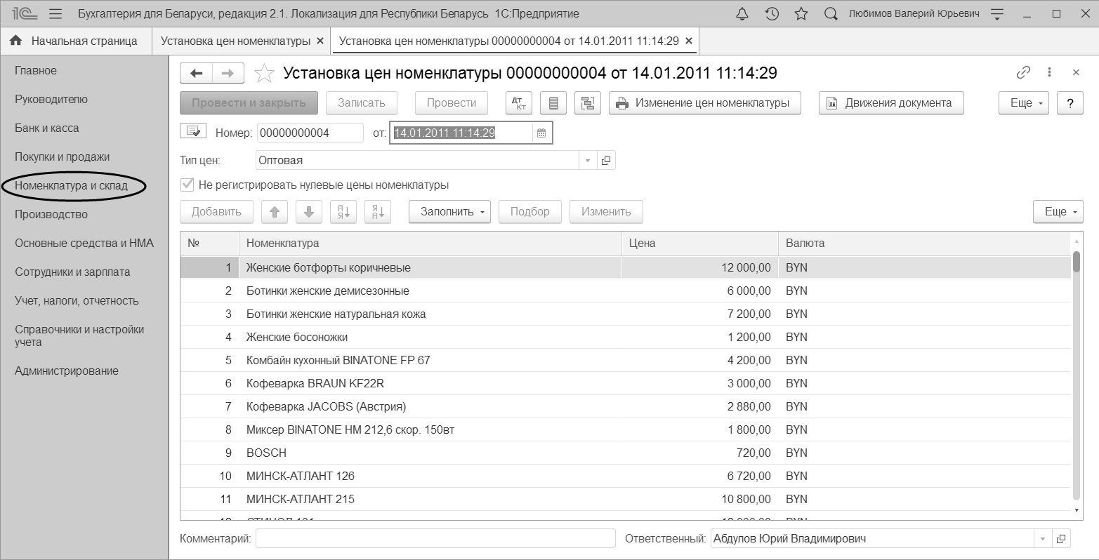
Task: Open favorites star in title bar
Action: click(801, 14)
